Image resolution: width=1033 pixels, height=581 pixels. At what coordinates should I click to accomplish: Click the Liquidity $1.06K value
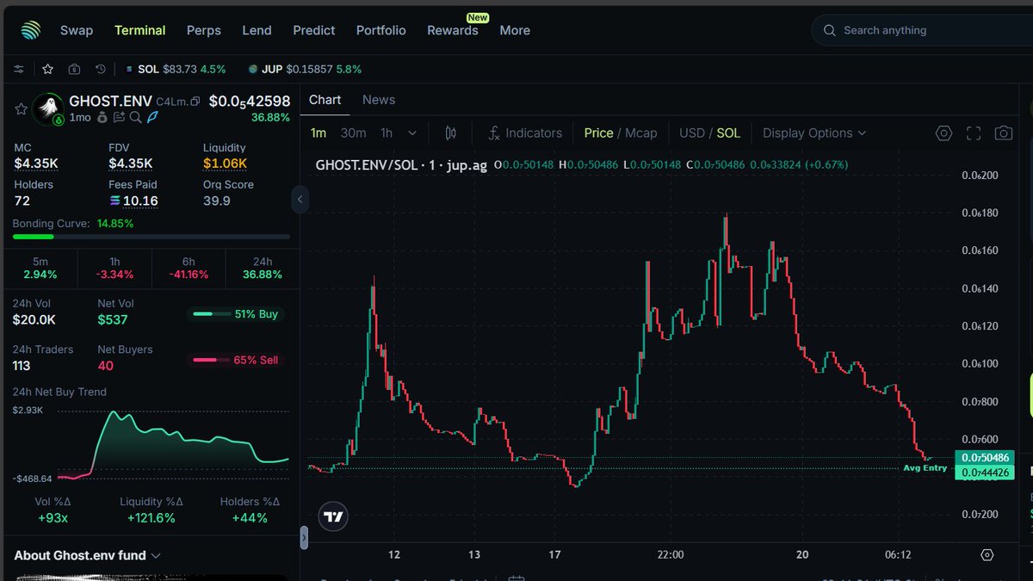[225, 164]
